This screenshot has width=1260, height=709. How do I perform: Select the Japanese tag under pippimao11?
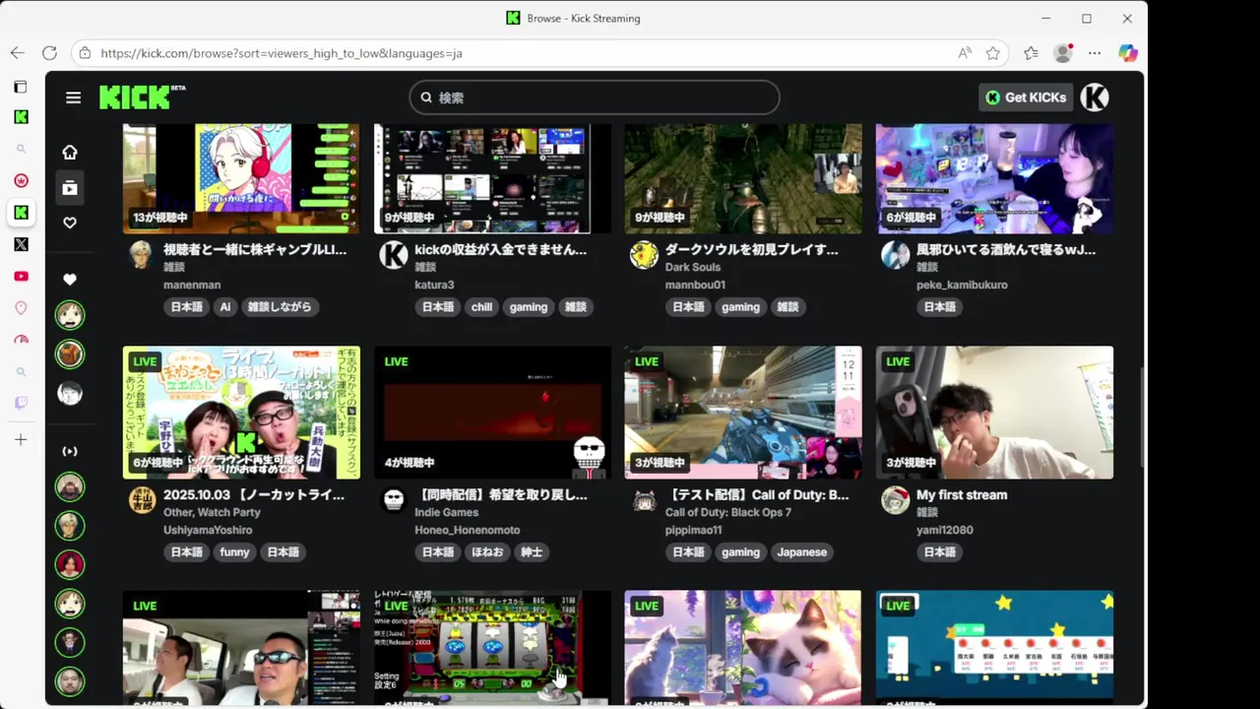(x=802, y=552)
